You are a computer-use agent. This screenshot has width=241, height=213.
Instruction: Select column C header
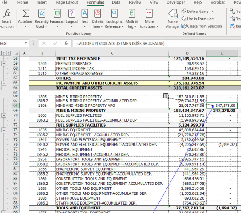(112, 53)
